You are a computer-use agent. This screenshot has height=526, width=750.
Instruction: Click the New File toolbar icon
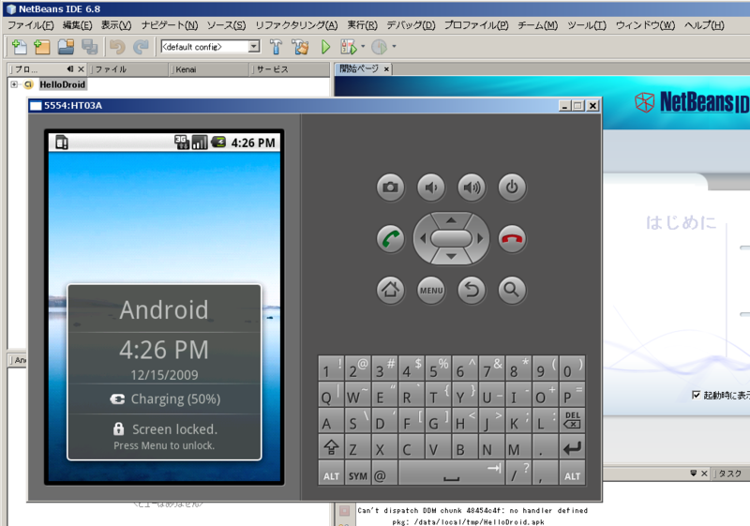click(20, 46)
